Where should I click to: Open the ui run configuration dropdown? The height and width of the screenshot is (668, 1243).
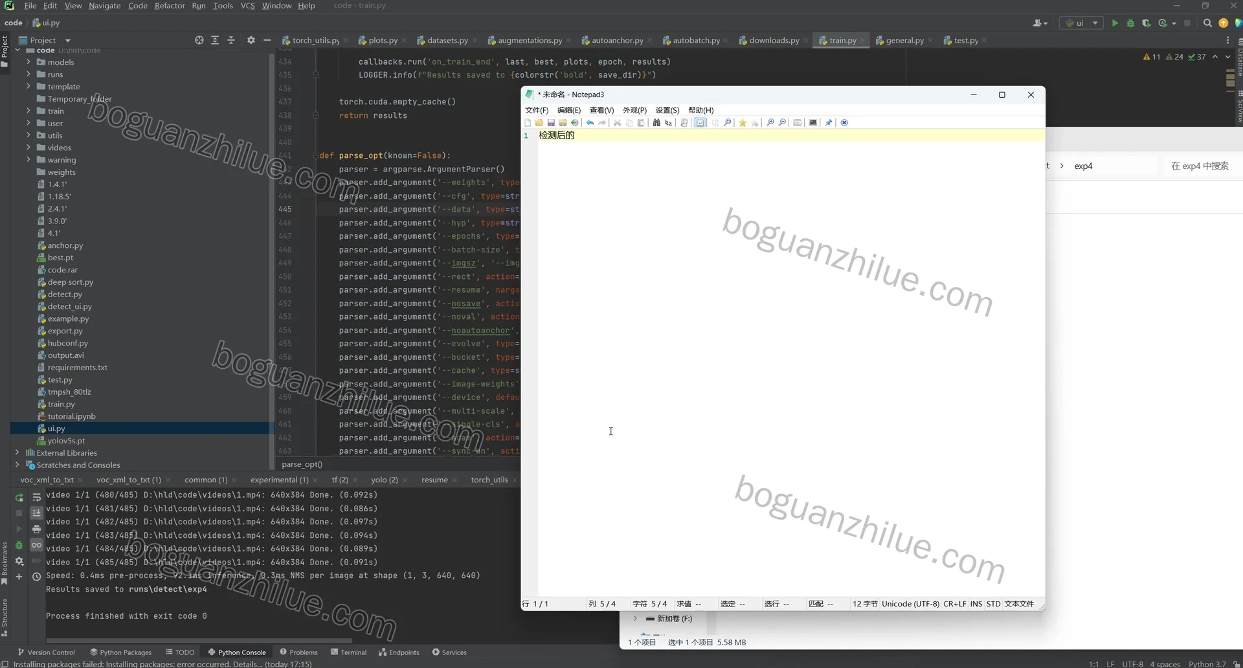point(1082,23)
